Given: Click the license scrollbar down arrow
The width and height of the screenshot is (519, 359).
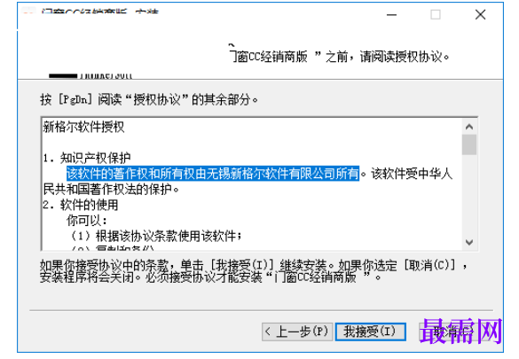Looking at the screenshot, I should pyautogui.click(x=469, y=242).
